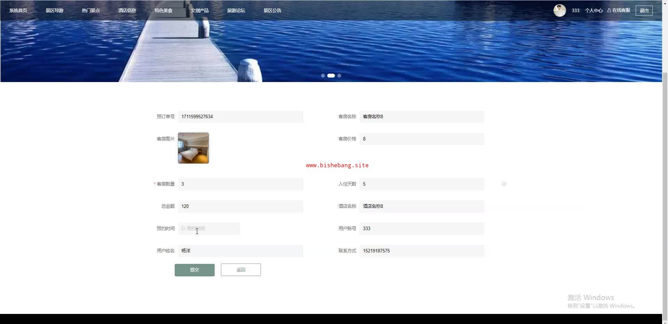Open the 预约时间 date picker field
The width and height of the screenshot is (668, 324).
[209, 229]
